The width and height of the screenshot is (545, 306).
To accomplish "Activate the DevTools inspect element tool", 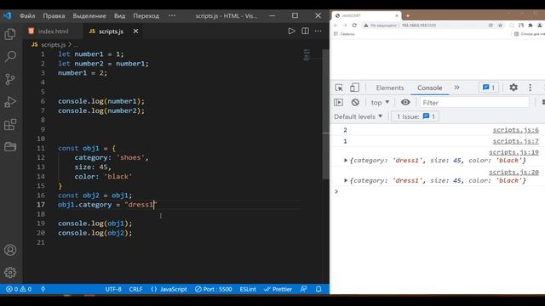I will 339,88.
